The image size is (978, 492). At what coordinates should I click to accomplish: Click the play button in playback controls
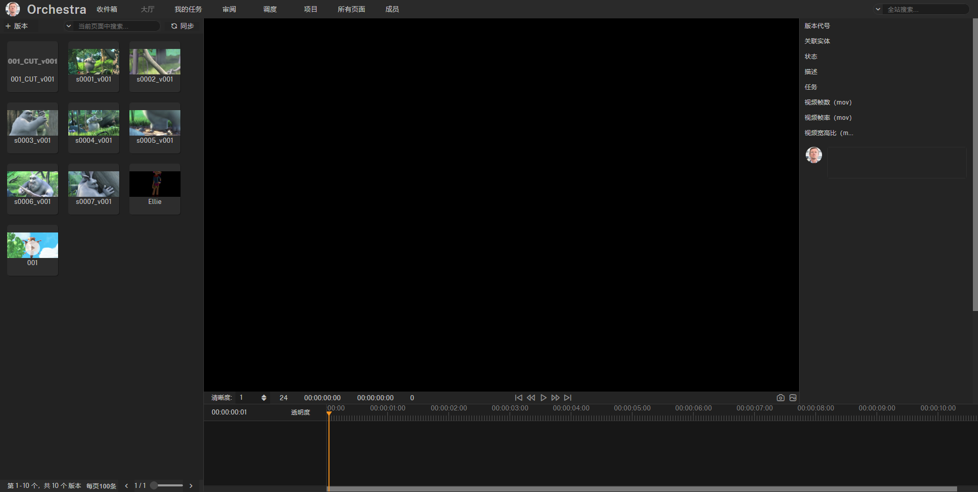[x=543, y=398]
